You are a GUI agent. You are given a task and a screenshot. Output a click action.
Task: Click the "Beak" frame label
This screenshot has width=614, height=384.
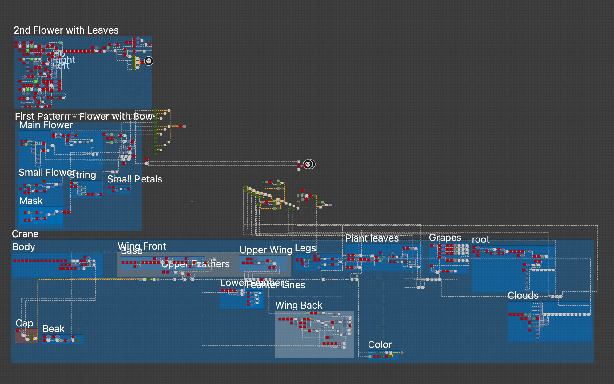click(54, 329)
